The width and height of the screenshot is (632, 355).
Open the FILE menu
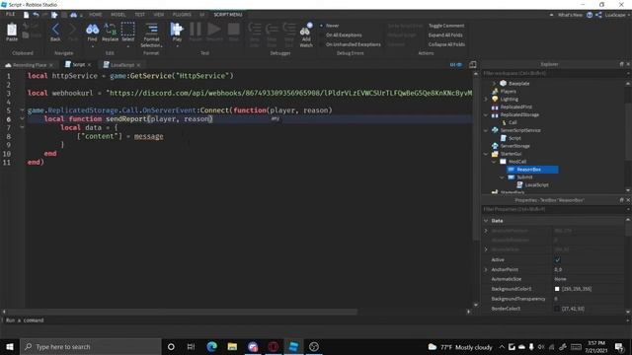click(10, 15)
